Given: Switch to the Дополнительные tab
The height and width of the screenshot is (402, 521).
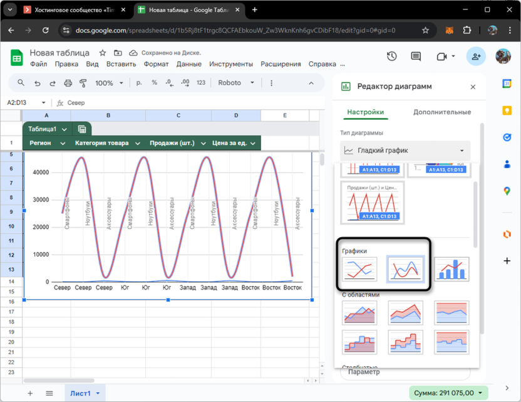Looking at the screenshot, I should [441, 112].
